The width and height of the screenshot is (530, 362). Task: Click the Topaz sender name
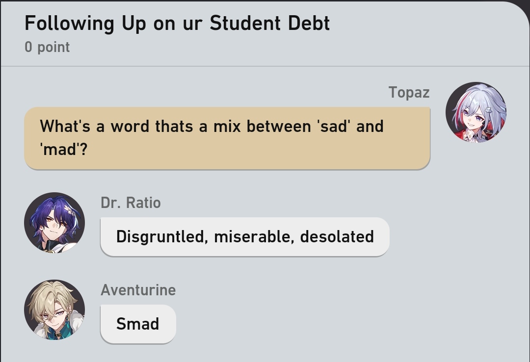pos(409,92)
